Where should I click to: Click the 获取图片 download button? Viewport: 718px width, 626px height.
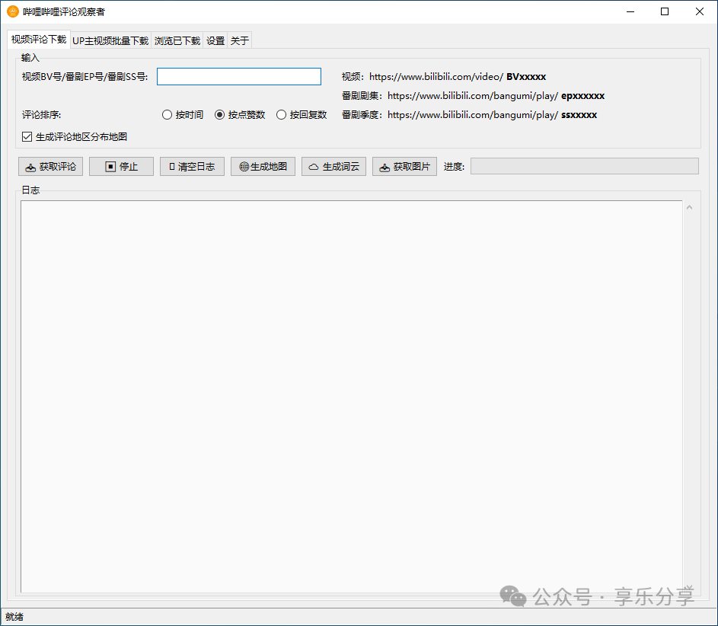(404, 167)
